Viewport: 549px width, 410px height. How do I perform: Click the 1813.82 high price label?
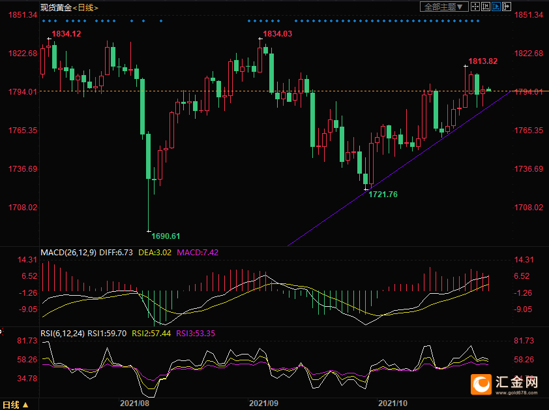click(x=483, y=61)
